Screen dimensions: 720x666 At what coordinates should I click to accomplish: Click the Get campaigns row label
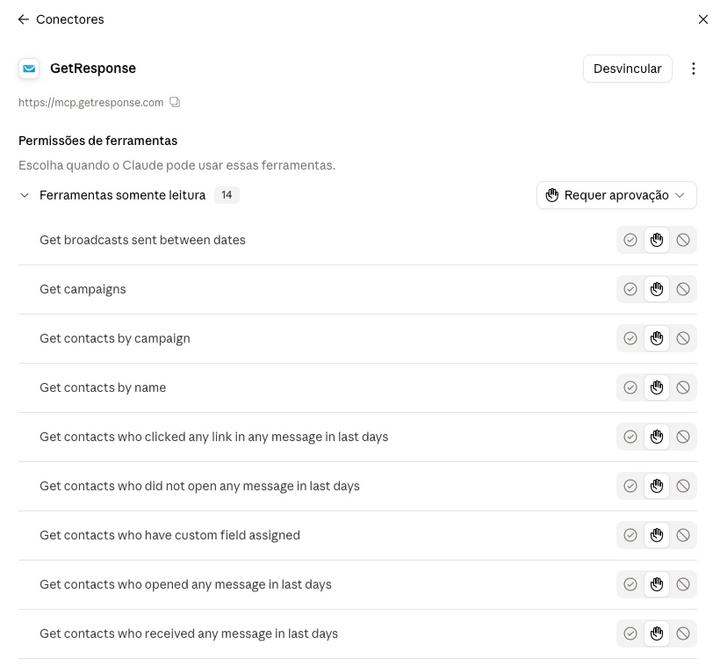click(83, 289)
